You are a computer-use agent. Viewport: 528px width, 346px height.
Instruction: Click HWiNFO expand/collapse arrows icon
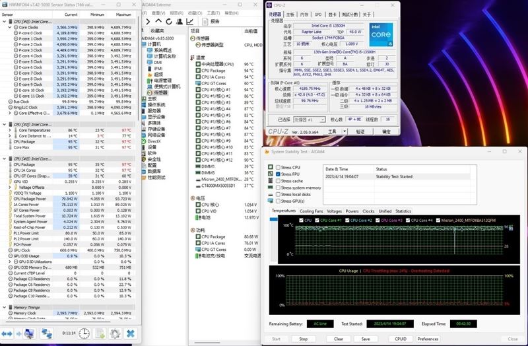point(7,333)
